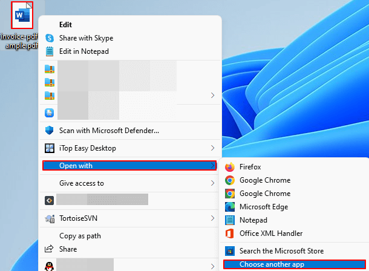Viewport: 369px width, 271px height.
Task: Select Share with Skype
Action: click(131, 38)
